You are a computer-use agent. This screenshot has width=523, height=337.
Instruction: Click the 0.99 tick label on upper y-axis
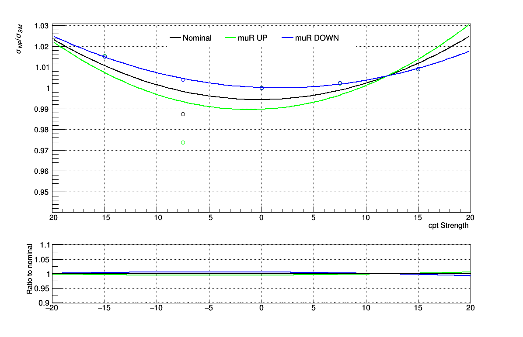pyautogui.click(x=42, y=109)
